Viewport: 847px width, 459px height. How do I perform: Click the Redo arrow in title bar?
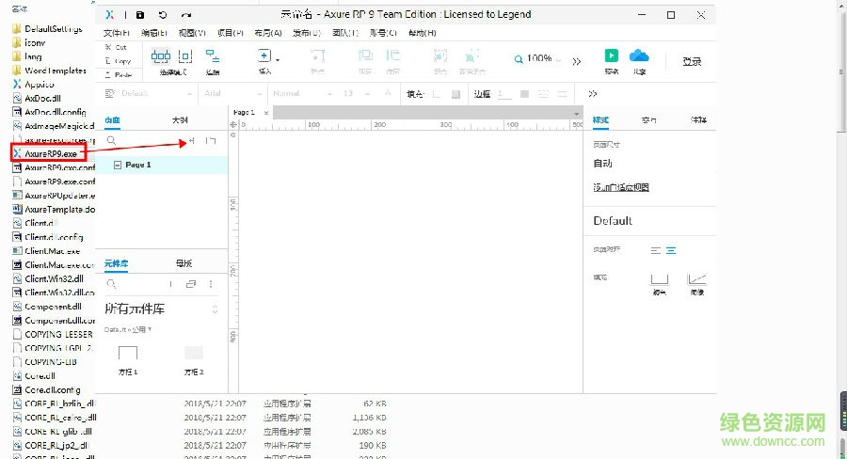185,15
